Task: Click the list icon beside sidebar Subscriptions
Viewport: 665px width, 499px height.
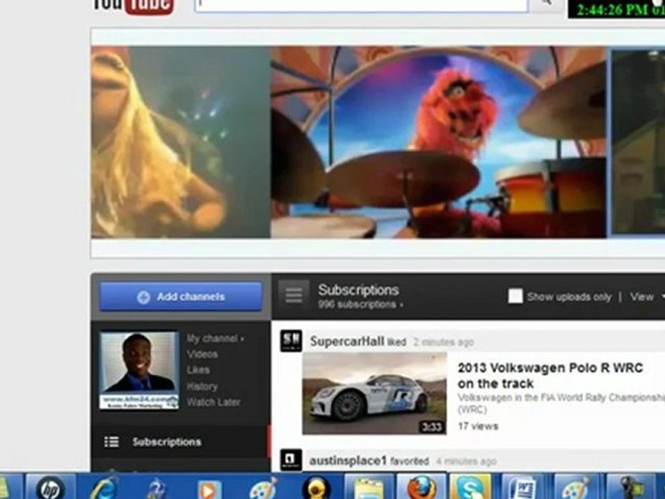Action: (x=112, y=441)
